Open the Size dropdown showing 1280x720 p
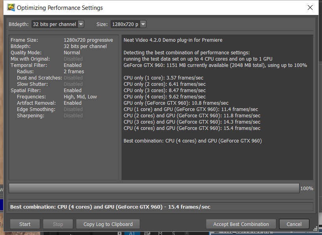322x235 pixels. [x=128, y=24]
